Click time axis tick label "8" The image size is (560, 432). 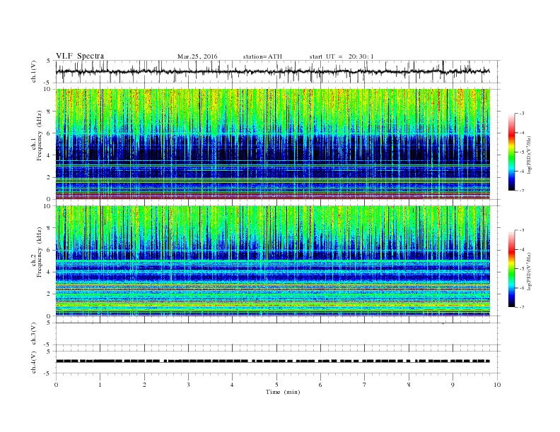pyautogui.click(x=409, y=385)
